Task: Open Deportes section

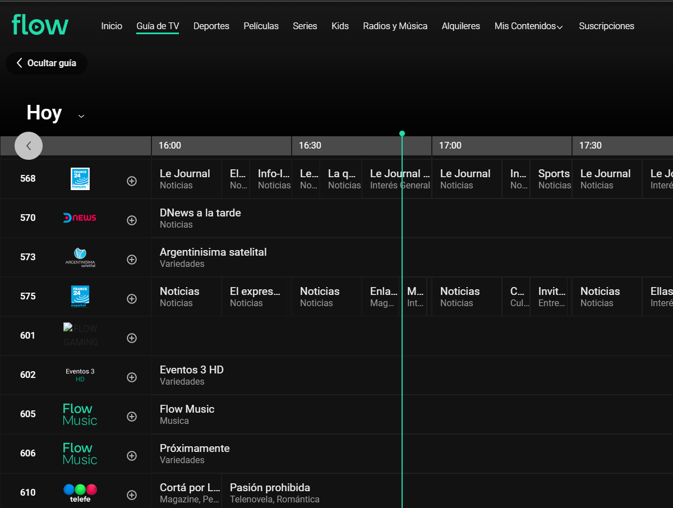Action: coord(211,26)
